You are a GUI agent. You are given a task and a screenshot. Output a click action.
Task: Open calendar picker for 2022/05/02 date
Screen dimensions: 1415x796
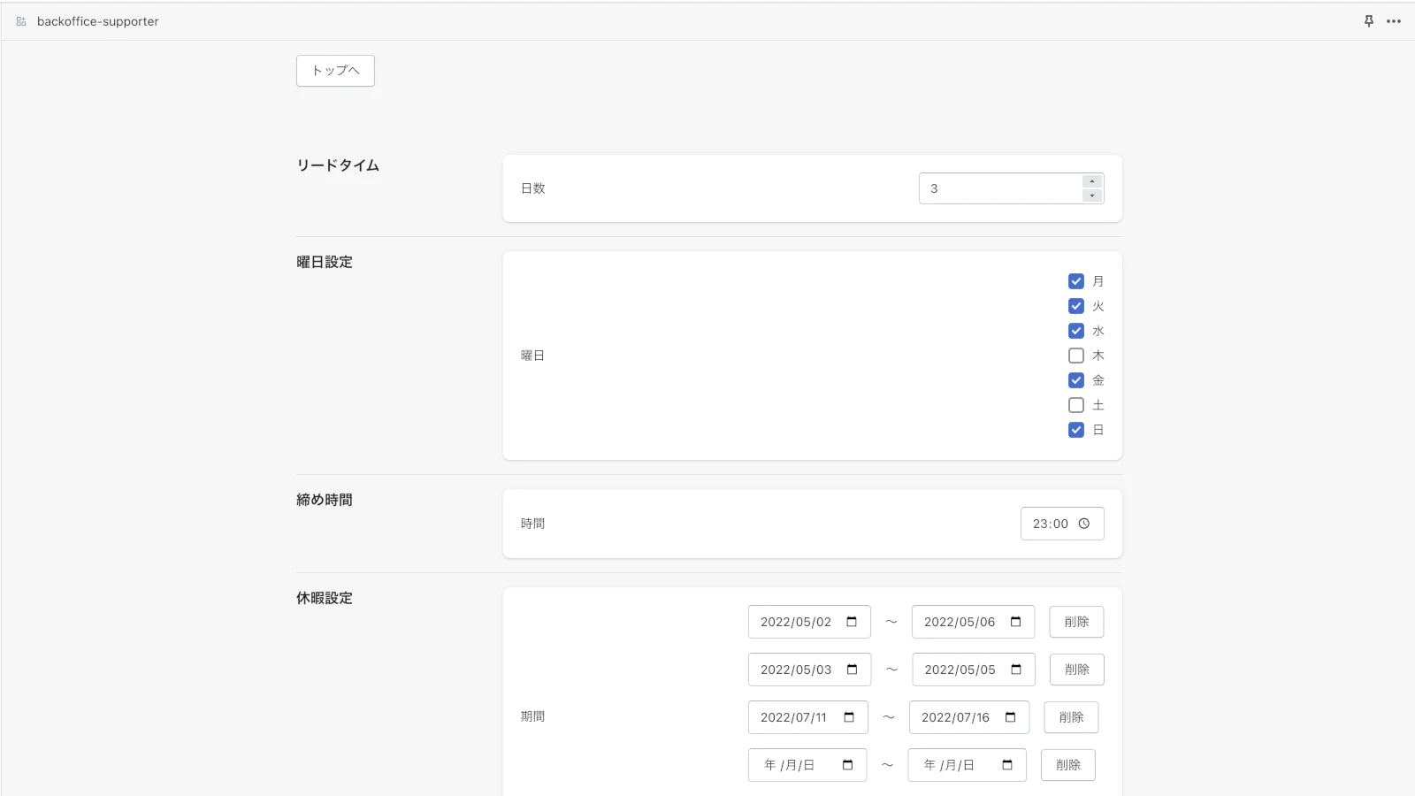click(852, 622)
